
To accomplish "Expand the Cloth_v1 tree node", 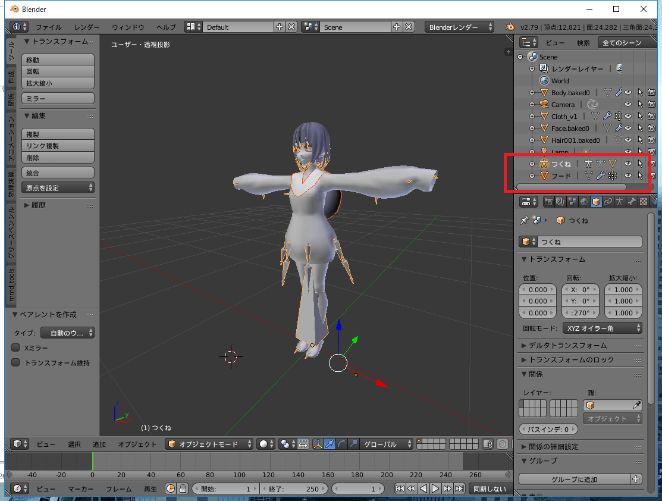I will tap(532, 116).
